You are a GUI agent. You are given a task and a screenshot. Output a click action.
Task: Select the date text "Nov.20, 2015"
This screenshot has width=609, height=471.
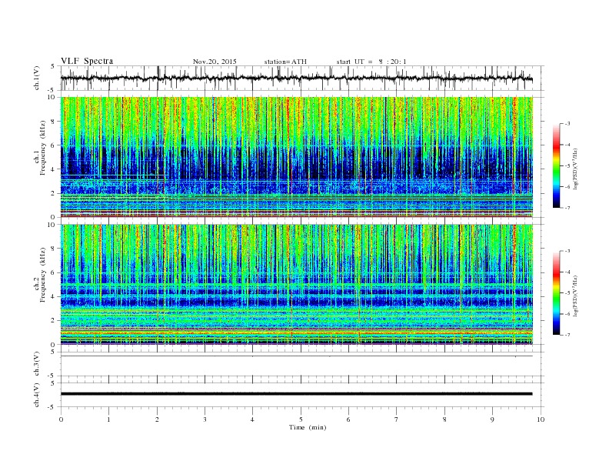[215, 62]
